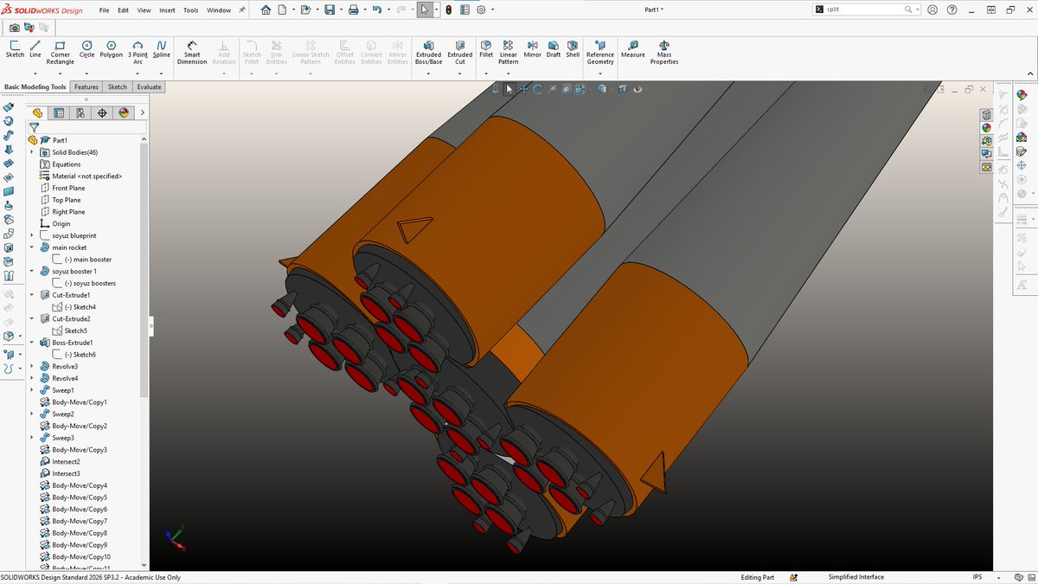Open the Measure tool
This screenshot has width=1038, height=584.
click(x=633, y=51)
